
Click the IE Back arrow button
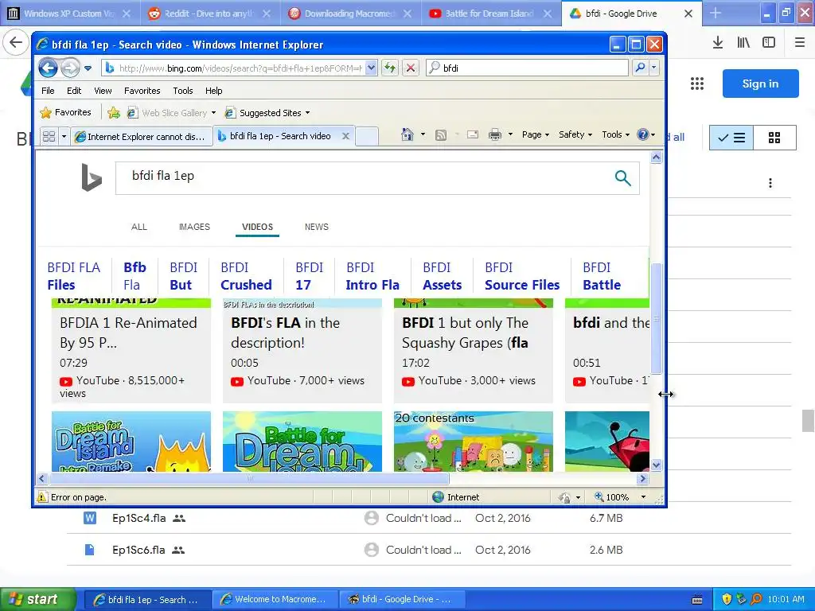48,68
